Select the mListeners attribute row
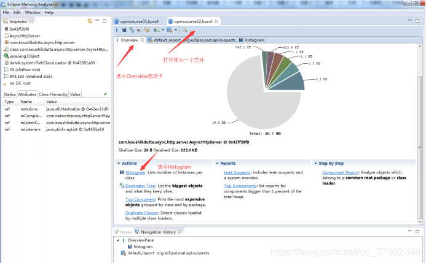This screenshot has height=263, width=426. coord(56,129)
